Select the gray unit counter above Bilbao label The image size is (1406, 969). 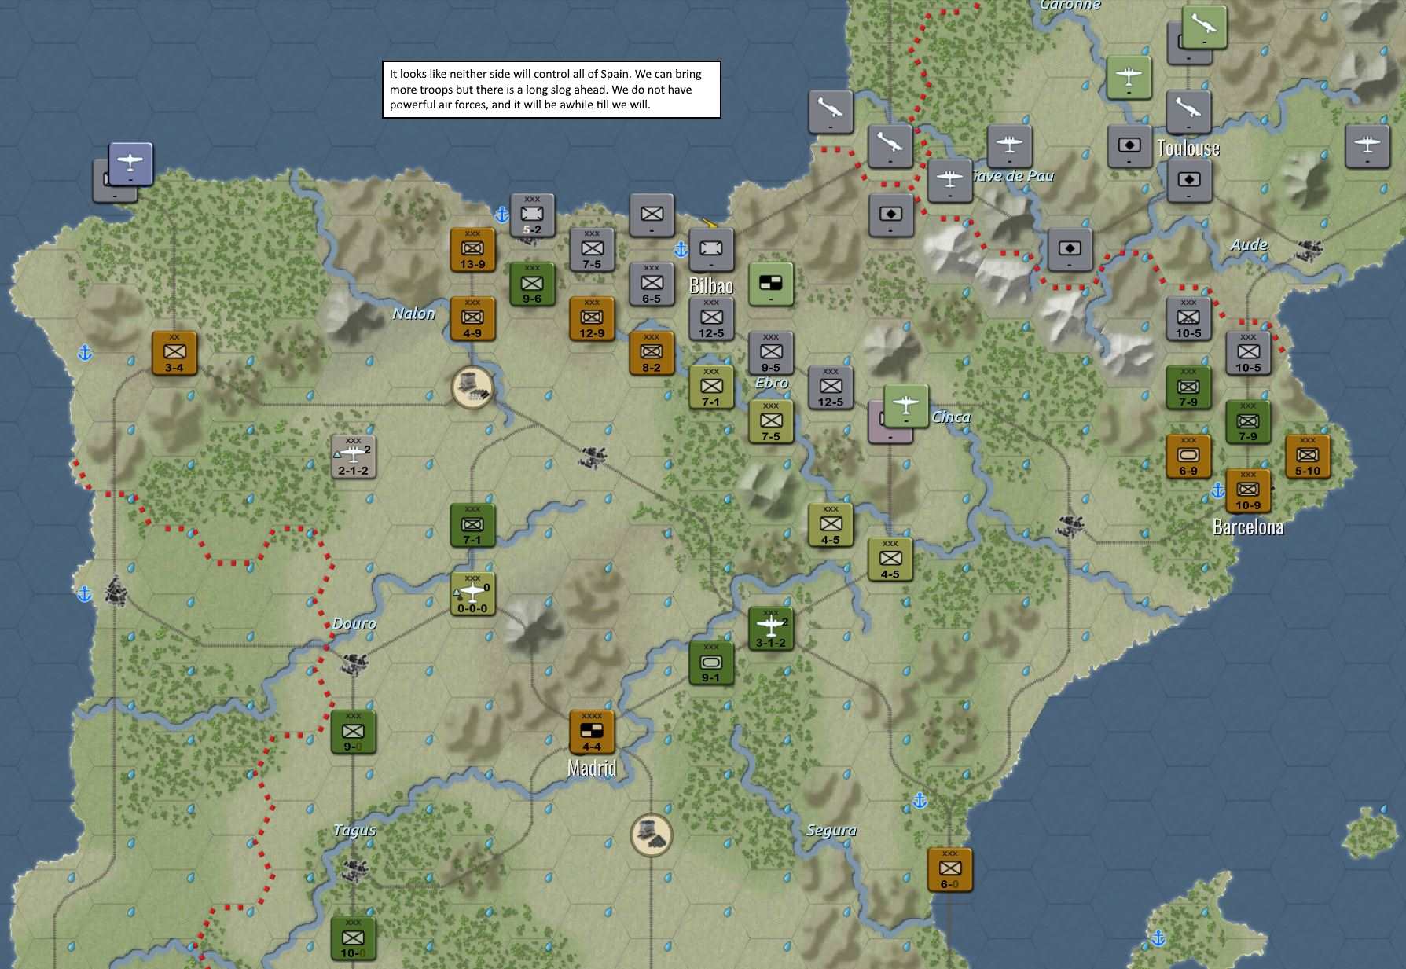click(x=711, y=249)
